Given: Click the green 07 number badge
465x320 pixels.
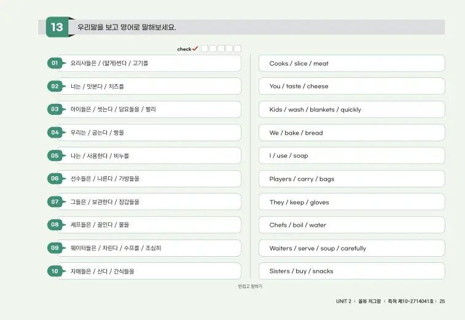Looking at the screenshot, I should tap(55, 202).
